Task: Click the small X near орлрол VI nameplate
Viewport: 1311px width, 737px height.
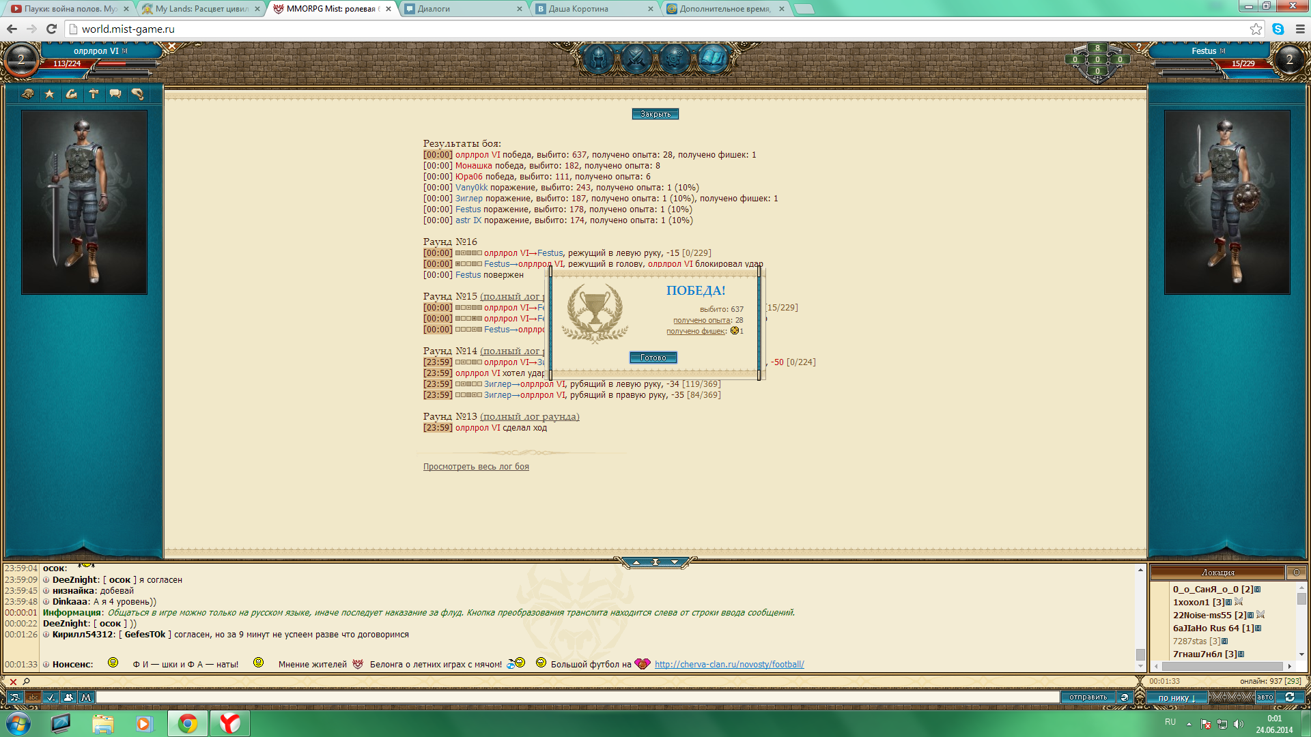Action: coord(172,46)
